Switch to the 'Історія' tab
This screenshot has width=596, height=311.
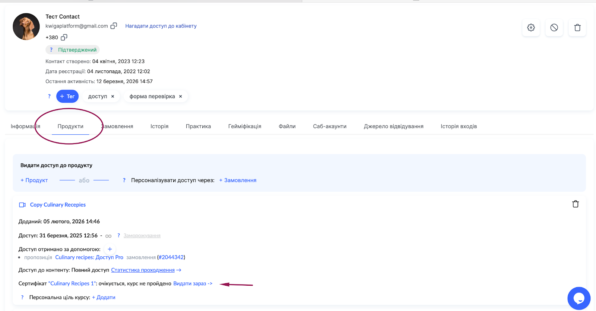click(159, 126)
